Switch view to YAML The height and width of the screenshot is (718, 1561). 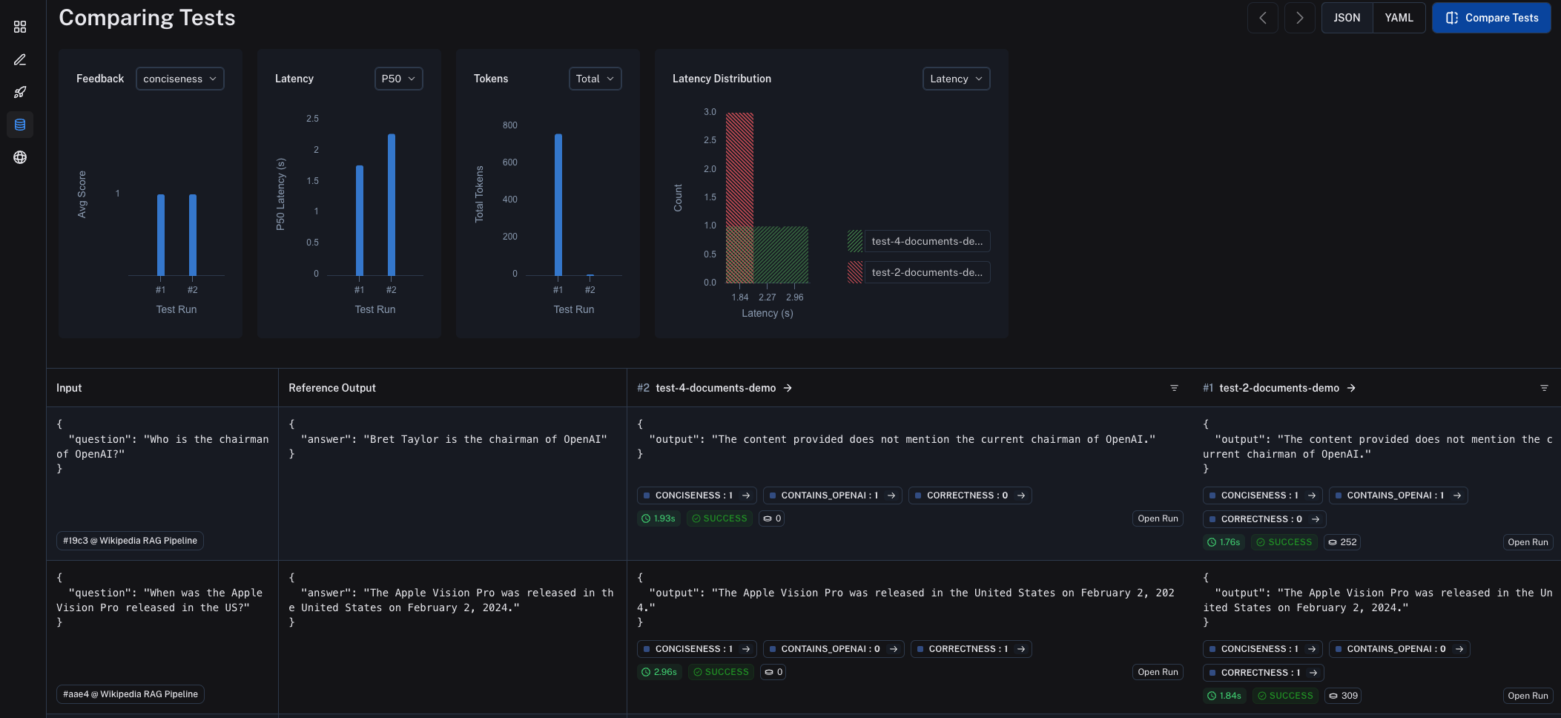1399,18
